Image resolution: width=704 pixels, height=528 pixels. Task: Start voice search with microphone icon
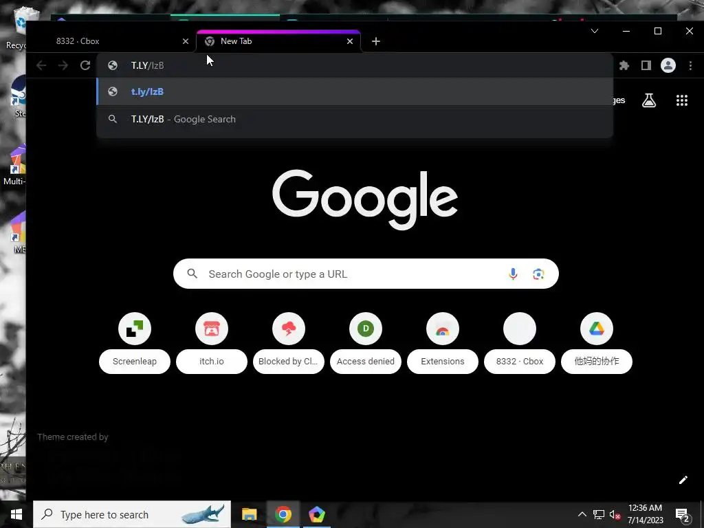tap(513, 274)
